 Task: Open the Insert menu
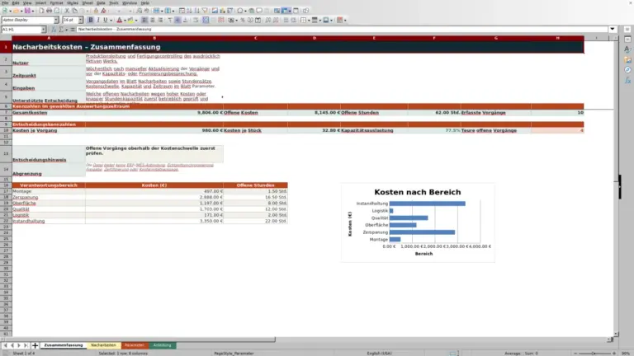(40, 2)
